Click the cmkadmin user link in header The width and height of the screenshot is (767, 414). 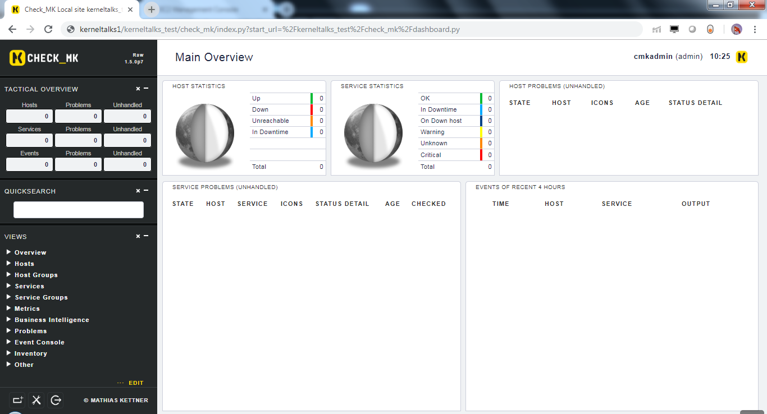(x=653, y=57)
